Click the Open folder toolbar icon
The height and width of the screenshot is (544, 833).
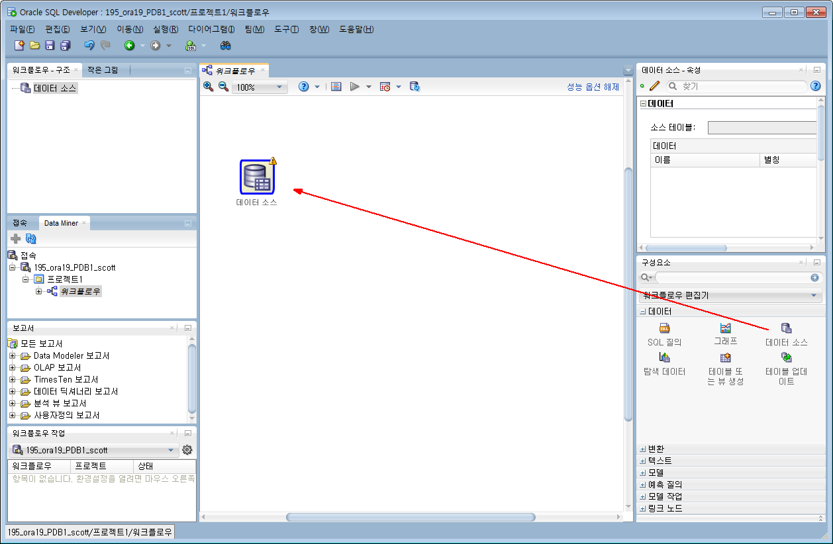coord(35,46)
